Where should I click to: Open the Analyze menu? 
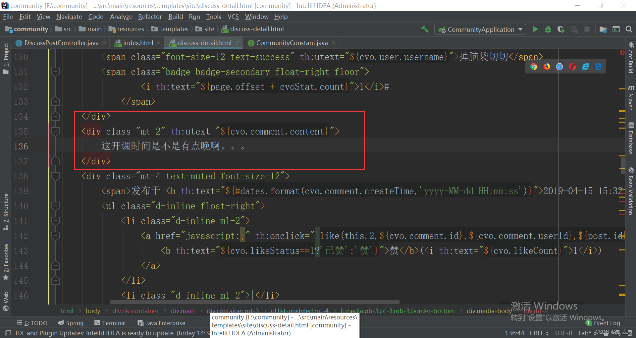click(x=121, y=17)
